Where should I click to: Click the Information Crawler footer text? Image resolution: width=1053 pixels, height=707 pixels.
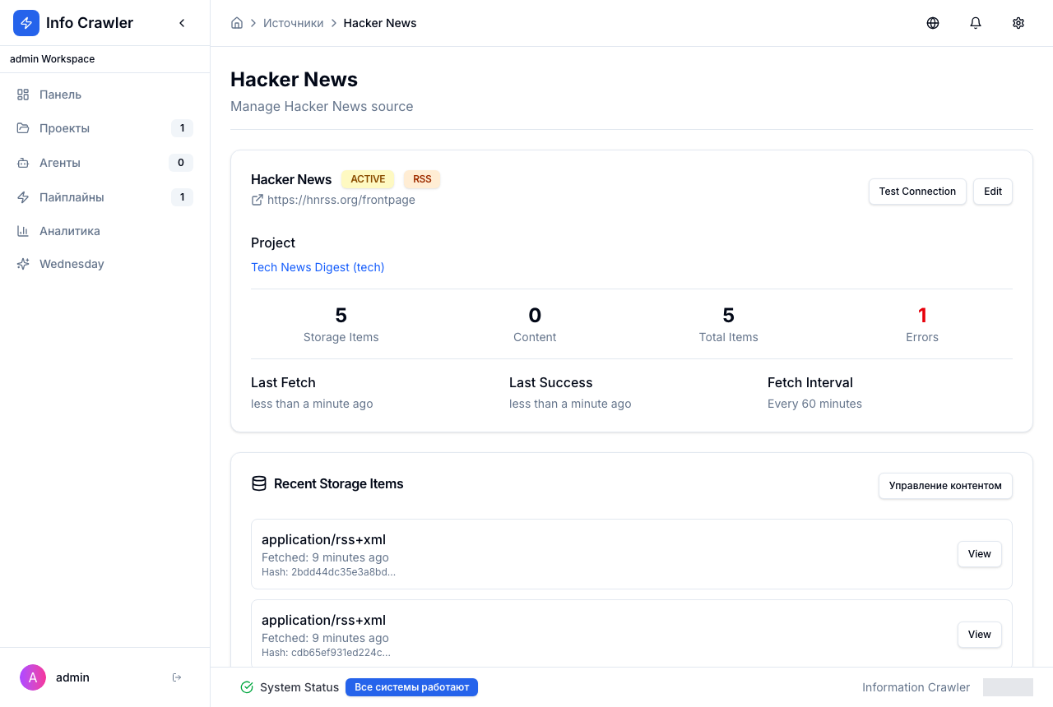(916, 687)
